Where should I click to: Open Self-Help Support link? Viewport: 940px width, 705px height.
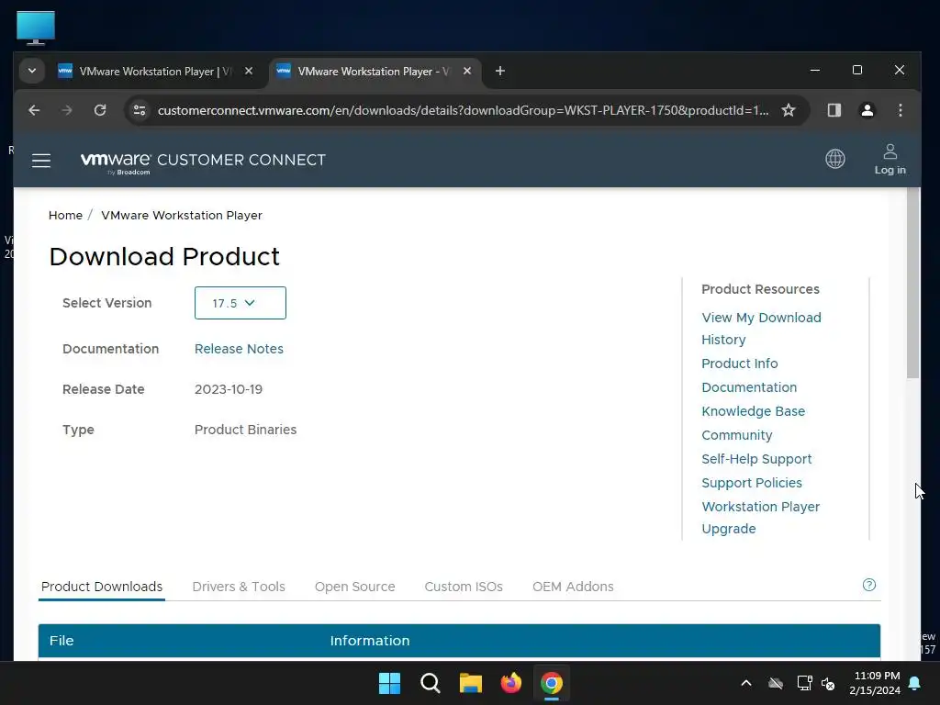pyautogui.click(x=756, y=459)
